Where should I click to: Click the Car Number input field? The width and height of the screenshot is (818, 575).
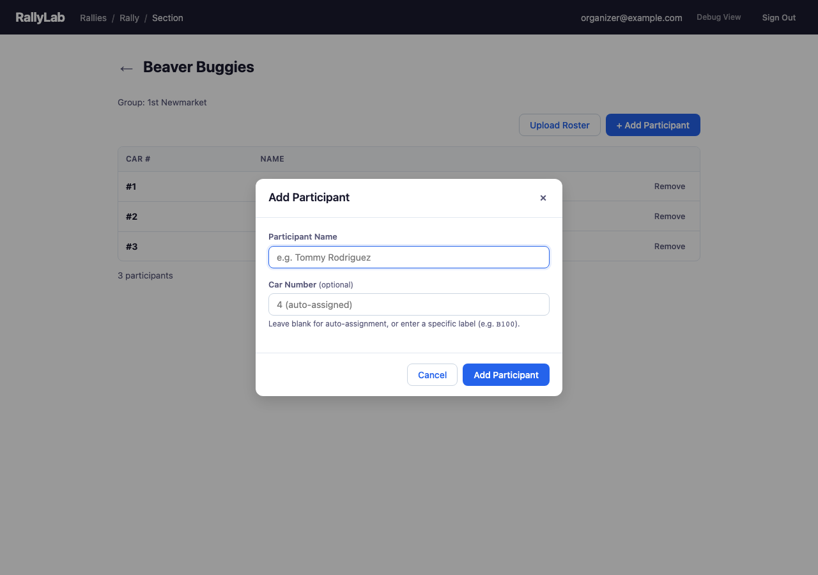click(408, 304)
